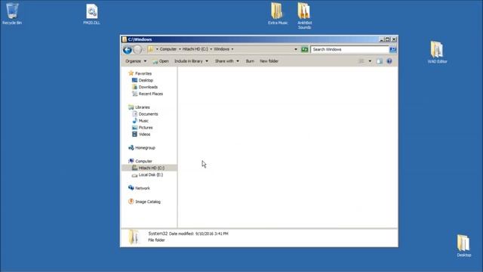This screenshot has width=483, height=272.
Task: Open the Recycle Bin desktop icon
Action: tap(12, 14)
